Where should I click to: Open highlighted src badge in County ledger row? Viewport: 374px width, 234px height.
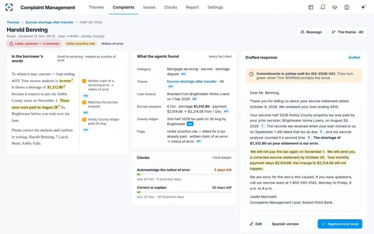pos(190,124)
